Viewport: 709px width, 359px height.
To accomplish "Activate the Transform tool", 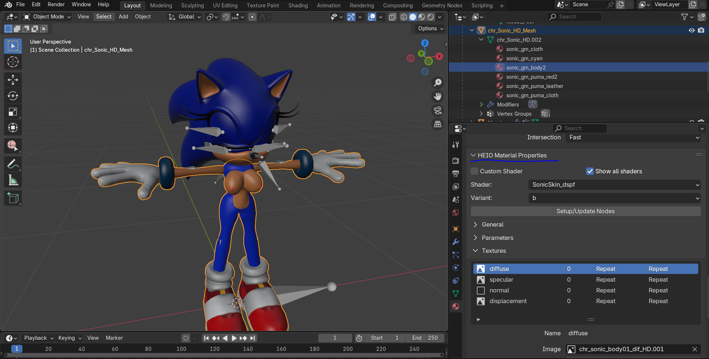I will [x=13, y=128].
